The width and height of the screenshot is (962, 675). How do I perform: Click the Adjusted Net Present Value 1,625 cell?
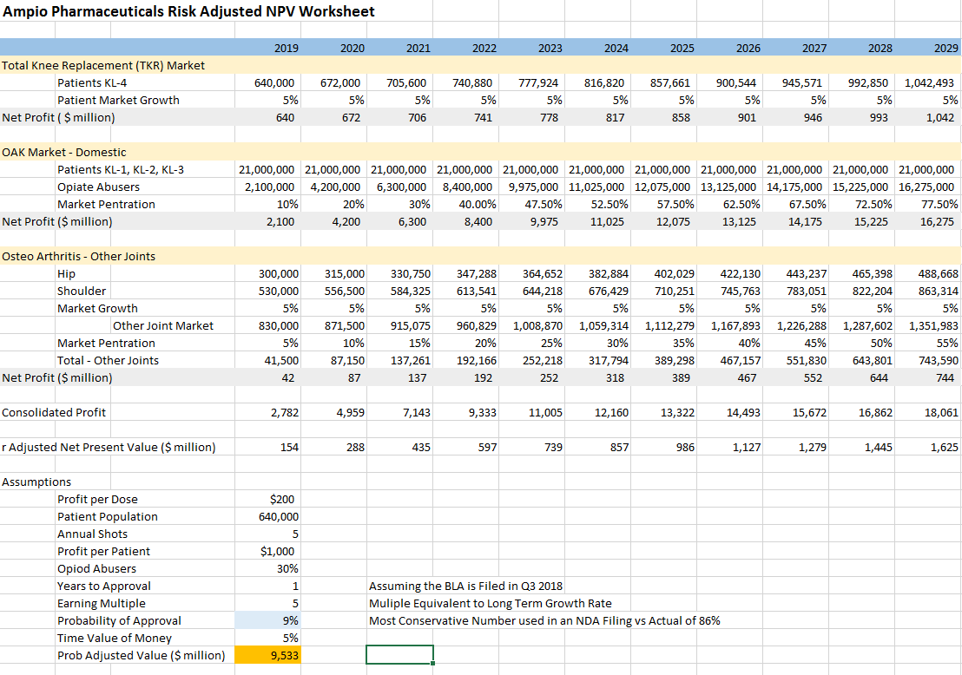click(x=943, y=447)
